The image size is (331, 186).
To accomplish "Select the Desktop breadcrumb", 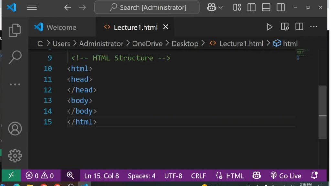I will point(185,44).
